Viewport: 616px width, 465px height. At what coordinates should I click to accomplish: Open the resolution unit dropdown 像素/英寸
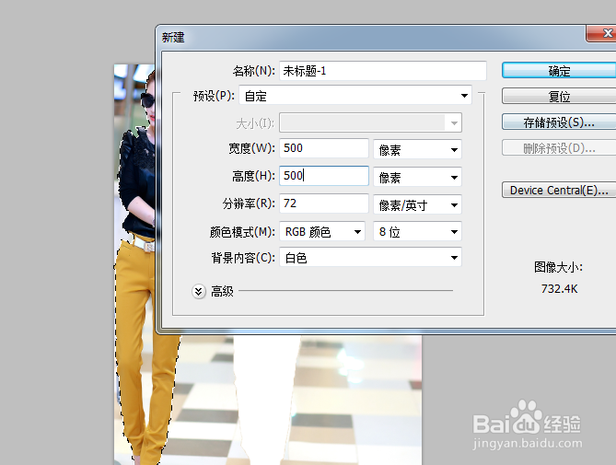coord(417,204)
